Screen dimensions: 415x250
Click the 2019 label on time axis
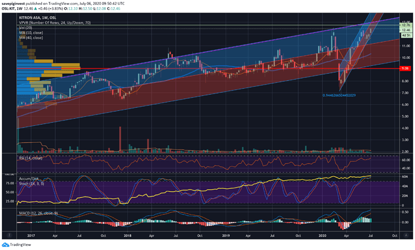(226, 236)
